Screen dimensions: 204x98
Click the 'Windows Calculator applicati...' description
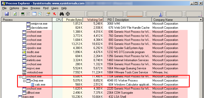133,85
